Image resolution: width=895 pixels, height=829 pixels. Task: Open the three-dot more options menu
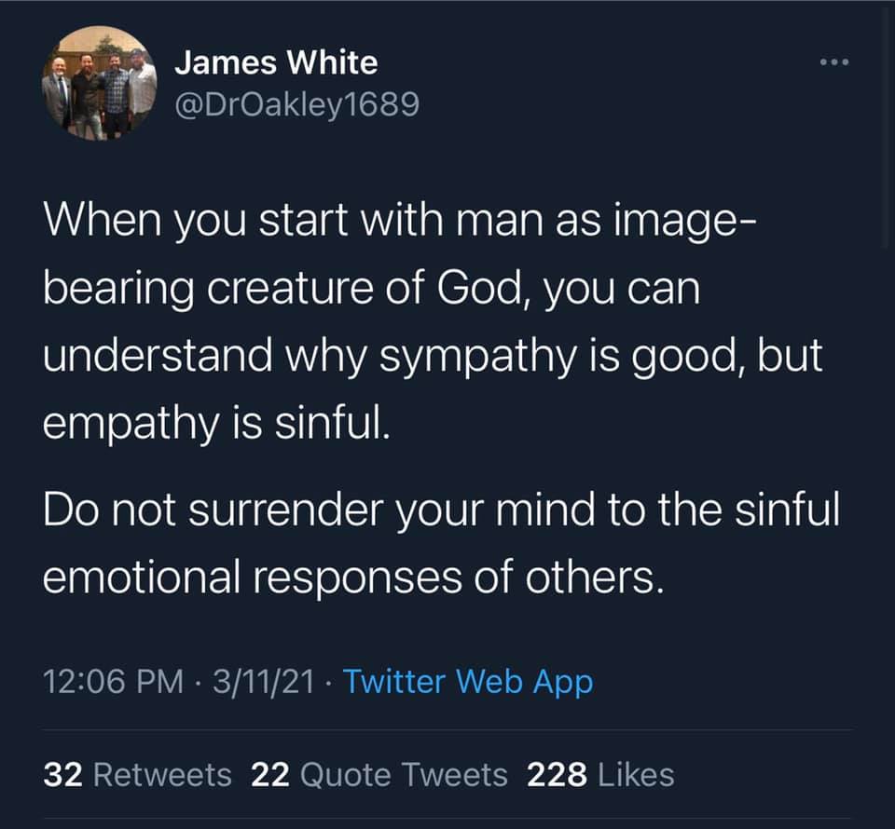point(834,61)
